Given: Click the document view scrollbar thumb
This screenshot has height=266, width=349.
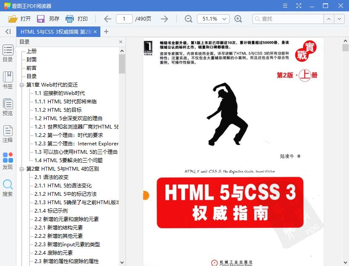Looking at the screenshot, I should tap(345, 47).
